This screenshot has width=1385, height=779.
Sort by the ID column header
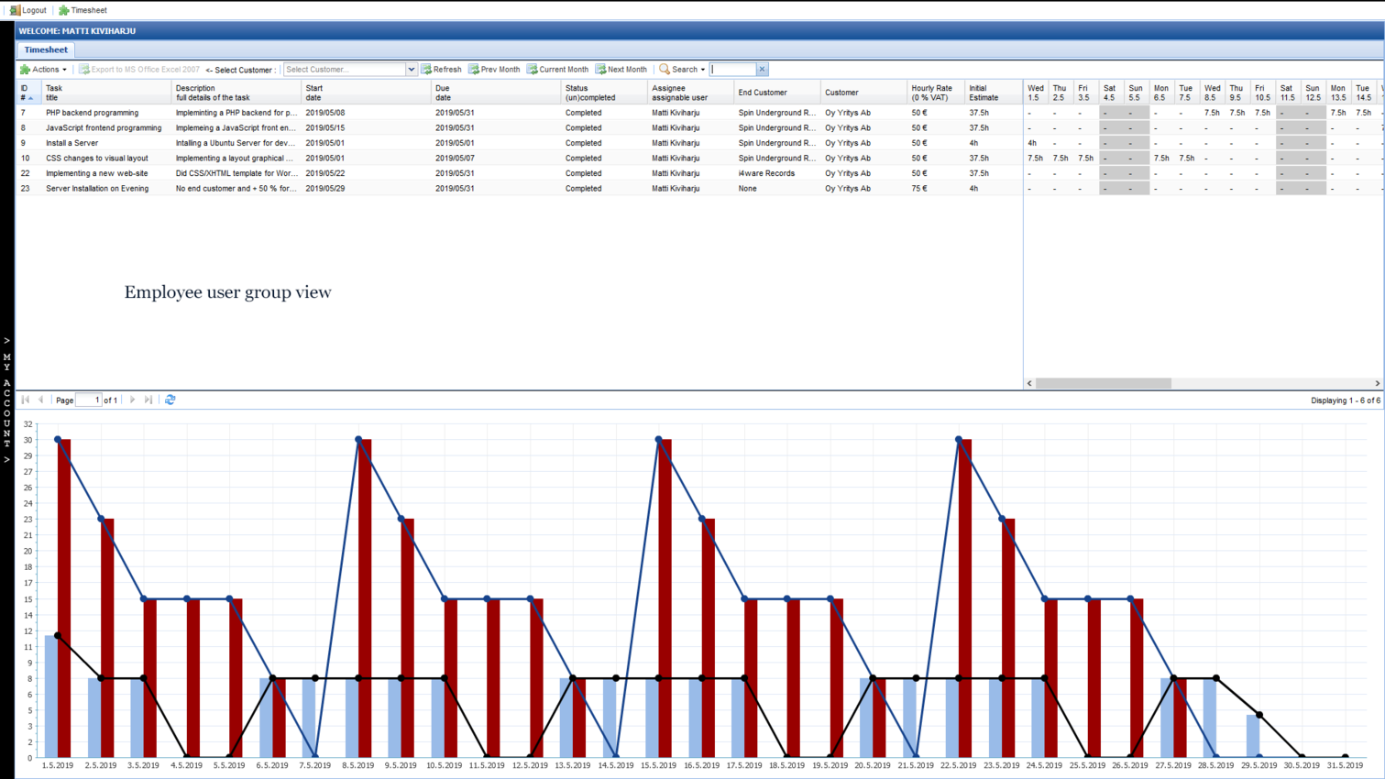tap(27, 93)
